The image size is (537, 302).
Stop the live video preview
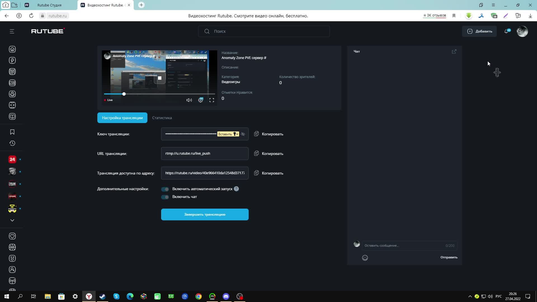(159, 78)
